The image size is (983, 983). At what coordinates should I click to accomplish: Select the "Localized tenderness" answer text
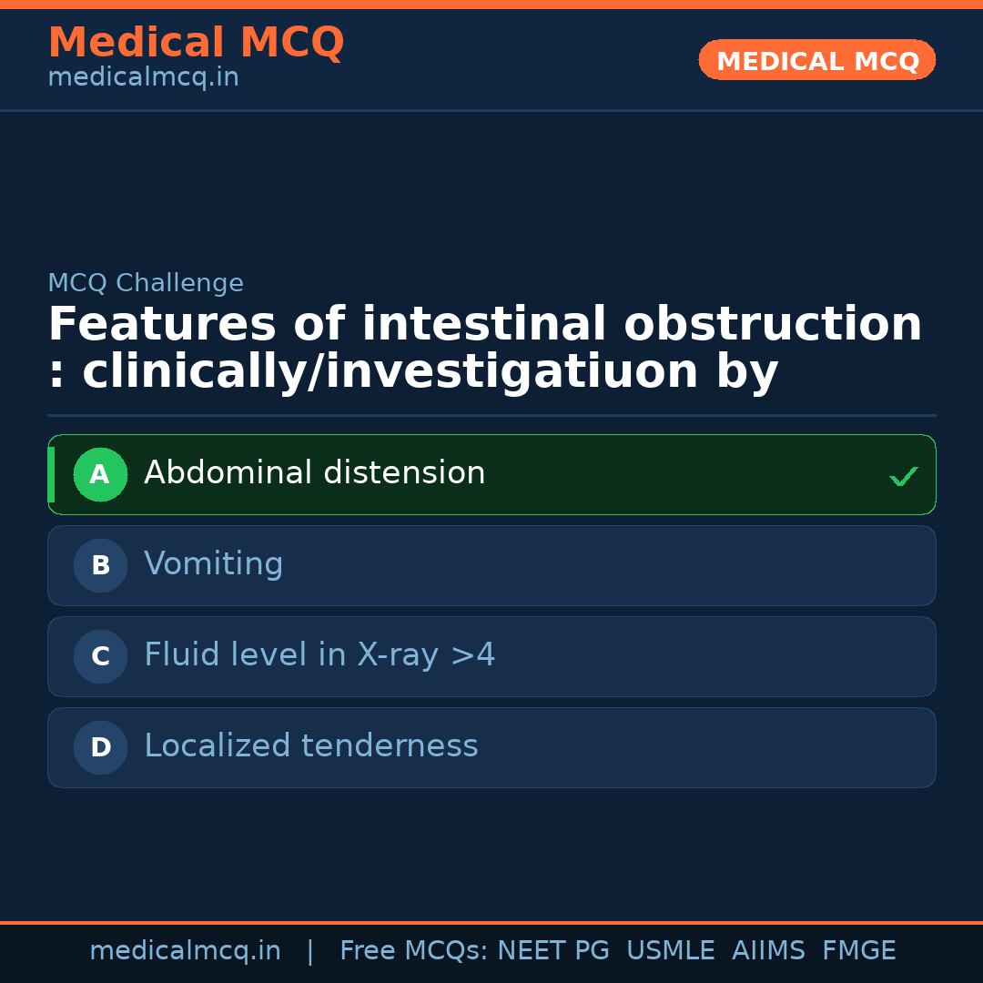(x=310, y=746)
